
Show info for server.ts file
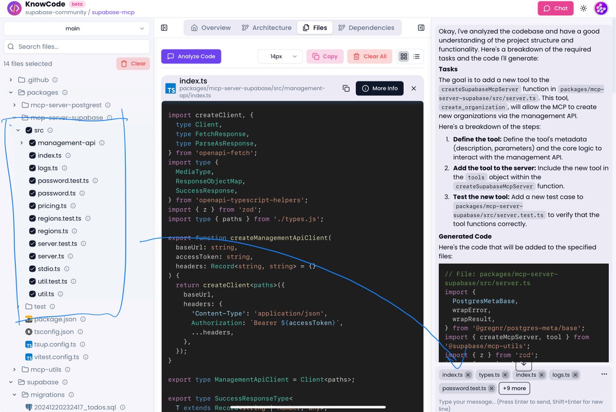(x=70, y=256)
